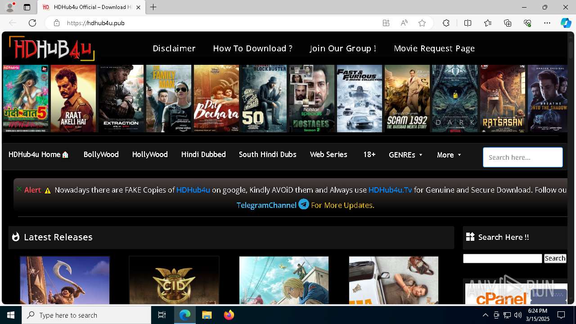This screenshot has height=324, width=576.
Task: Open the app available icon in address bar
Action: 386,23
